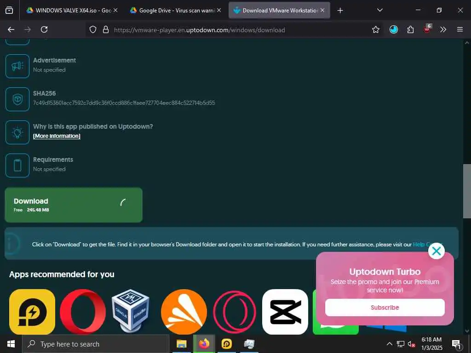471x353 pixels.
Task: Click the page vertical scrollbar thumb
Action: (x=466, y=191)
